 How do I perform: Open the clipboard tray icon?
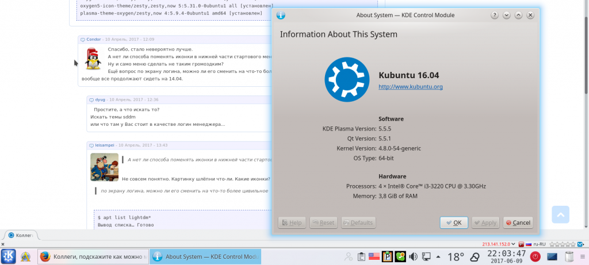(361, 257)
